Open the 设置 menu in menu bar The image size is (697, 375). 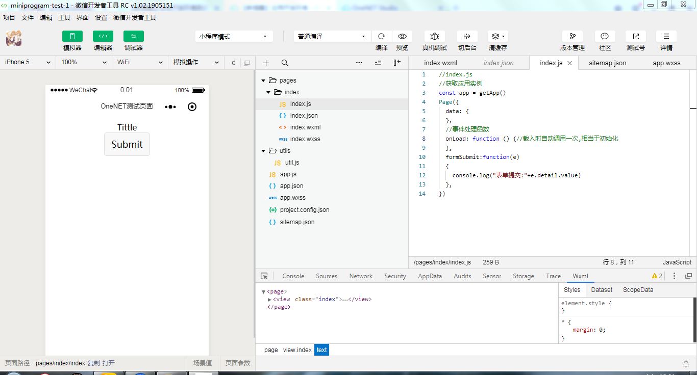point(101,17)
